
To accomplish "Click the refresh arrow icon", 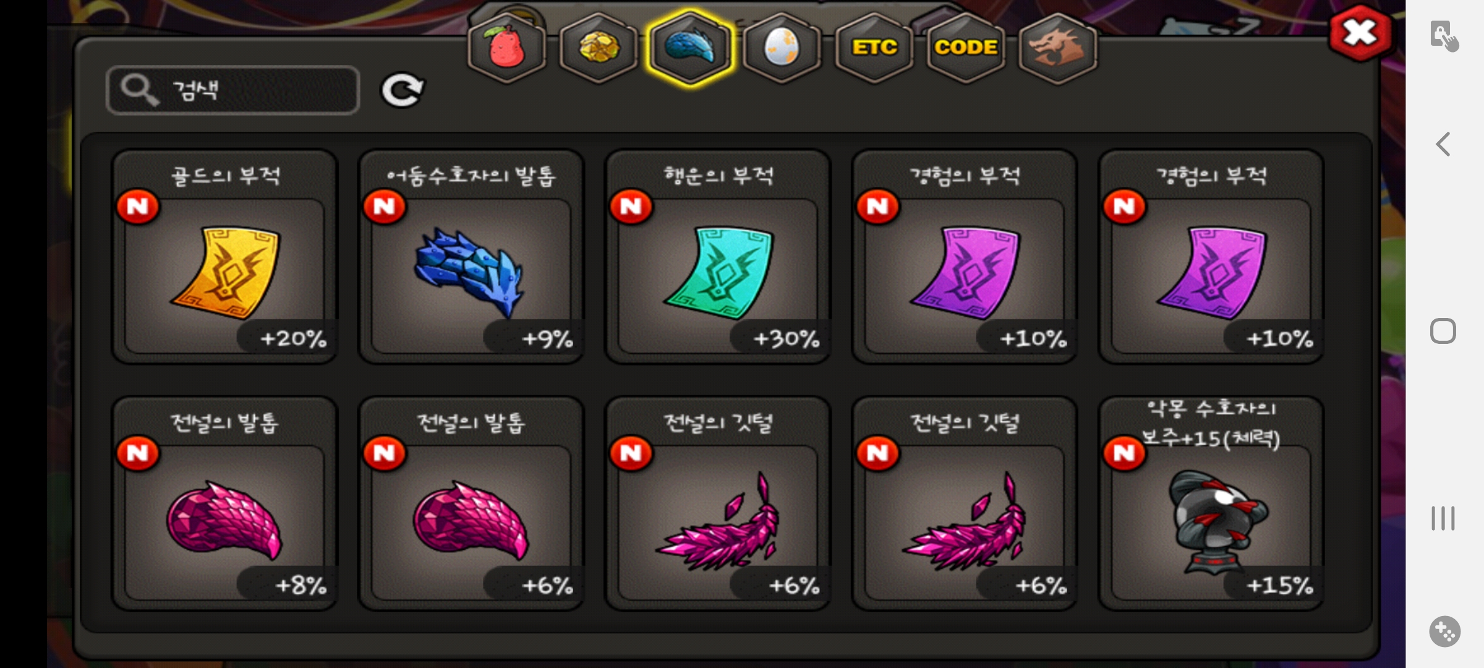I will coord(403,91).
